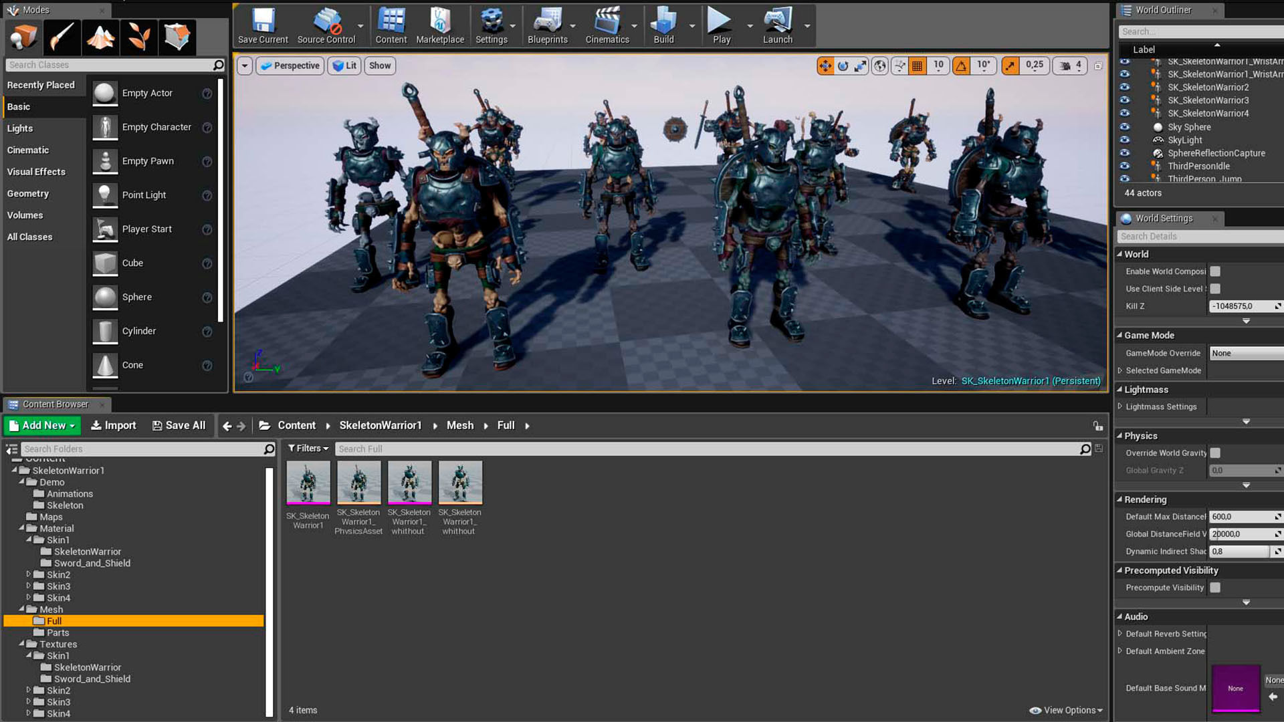The image size is (1284, 722).
Task: Activate the scale gizmo tool
Action: 860,66
